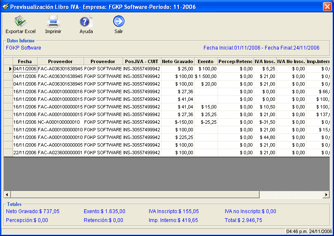Click the Retención total $ 0,00
This screenshot has width=334, height=236.
coord(103,220)
